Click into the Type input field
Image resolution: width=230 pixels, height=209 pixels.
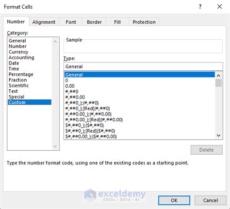coord(143,66)
